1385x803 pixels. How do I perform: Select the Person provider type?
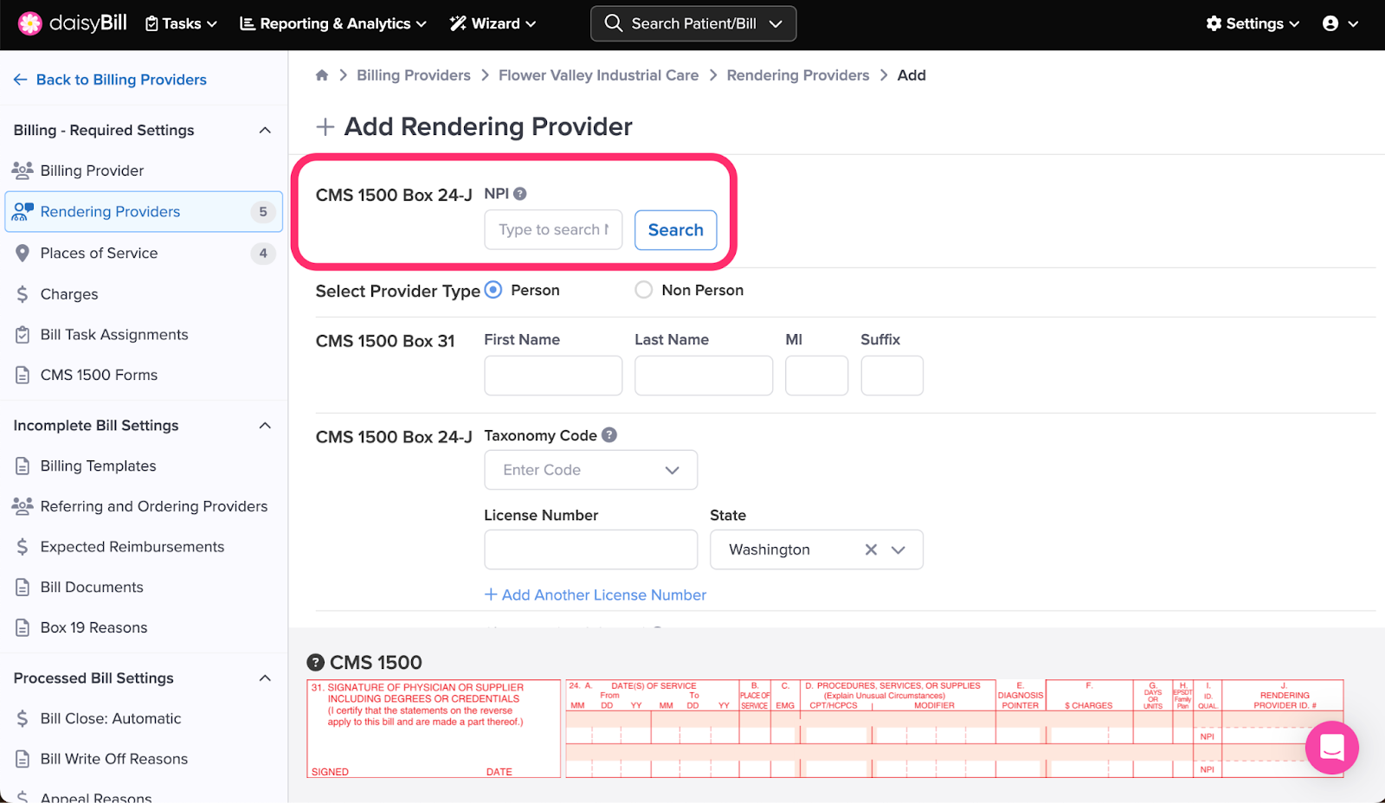pyautogui.click(x=493, y=290)
